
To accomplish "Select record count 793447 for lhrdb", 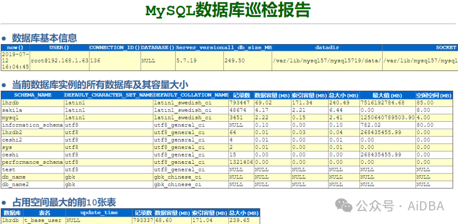I will pyautogui.click(x=241, y=103).
